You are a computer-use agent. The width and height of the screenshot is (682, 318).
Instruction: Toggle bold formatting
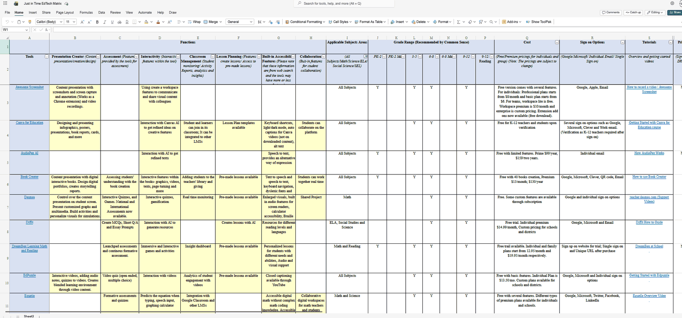tap(97, 22)
